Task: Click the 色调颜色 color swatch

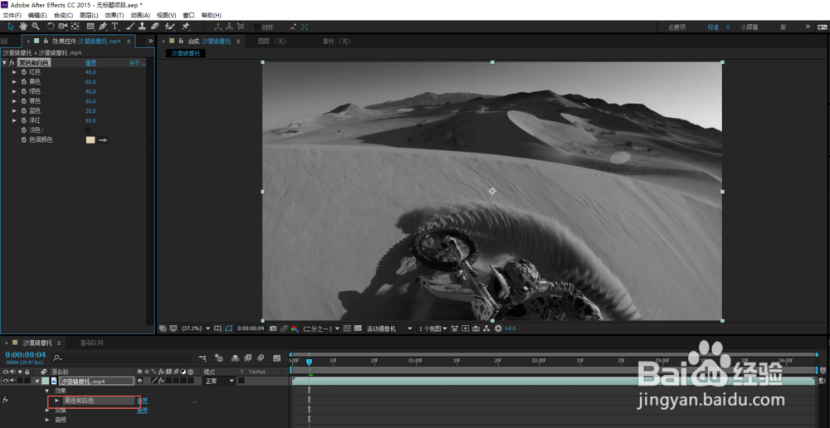Action: tap(90, 139)
